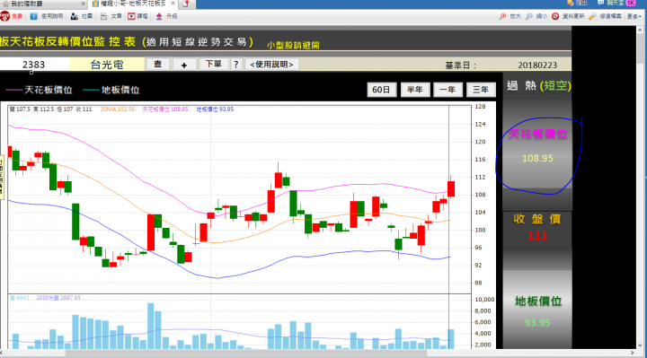The image size is (647, 358).
Task: Click the horizontal scrollbar thumb
Action: 246,354
